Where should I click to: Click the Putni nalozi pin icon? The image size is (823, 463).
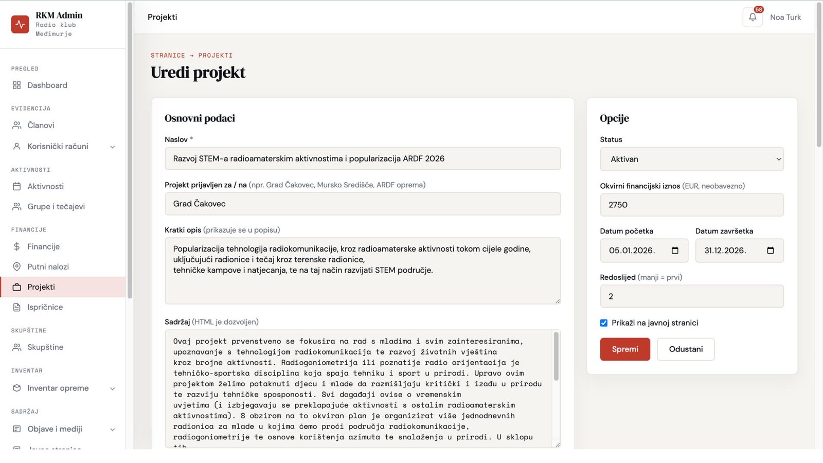(x=17, y=267)
